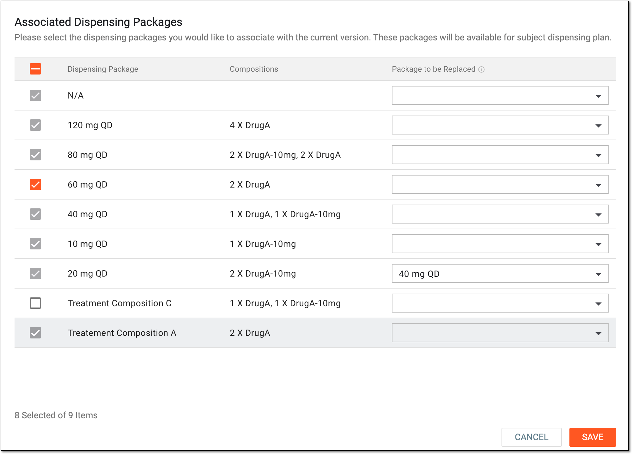Click '1 X DrugA-10mg' composition cell
The height and width of the screenshot is (454, 632).
point(263,244)
